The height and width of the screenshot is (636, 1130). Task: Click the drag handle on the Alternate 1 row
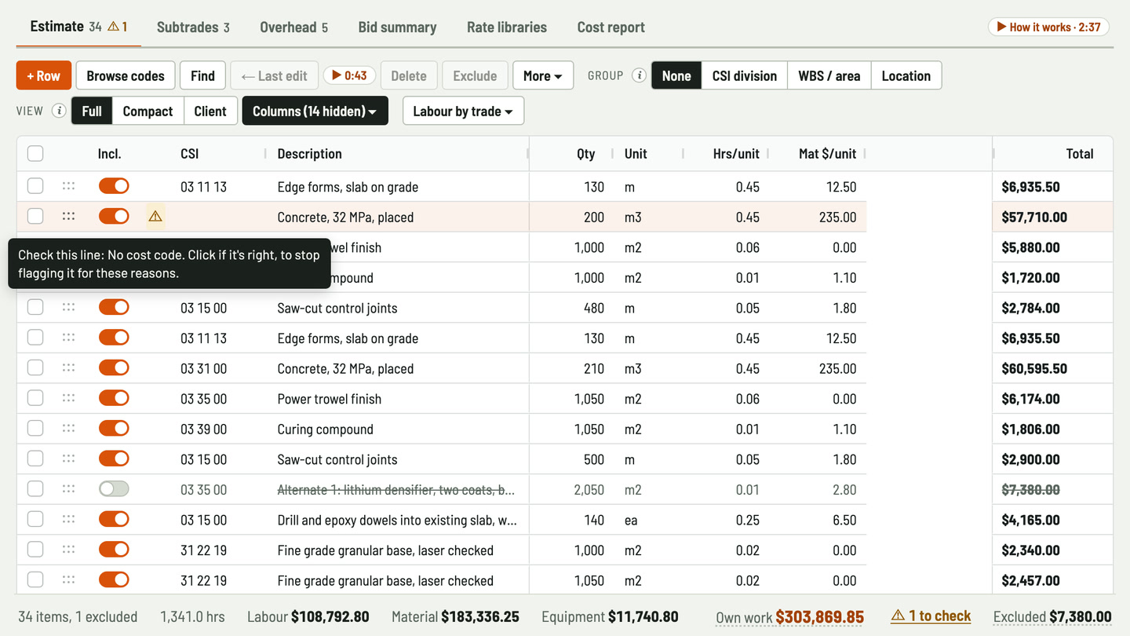(68, 489)
